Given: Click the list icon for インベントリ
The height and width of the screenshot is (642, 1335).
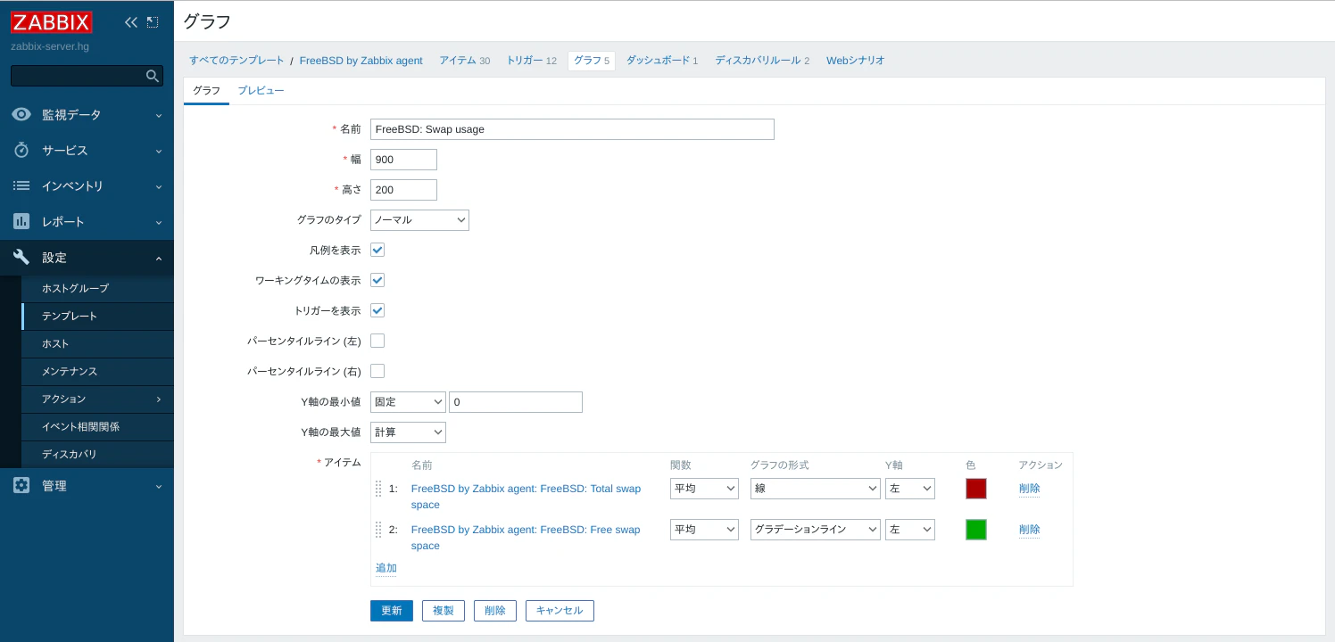Looking at the screenshot, I should pyautogui.click(x=21, y=186).
